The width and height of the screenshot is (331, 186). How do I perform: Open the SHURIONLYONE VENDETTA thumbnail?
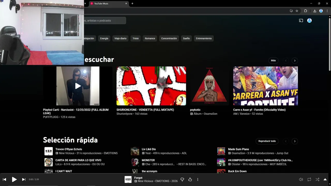coord(151,86)
